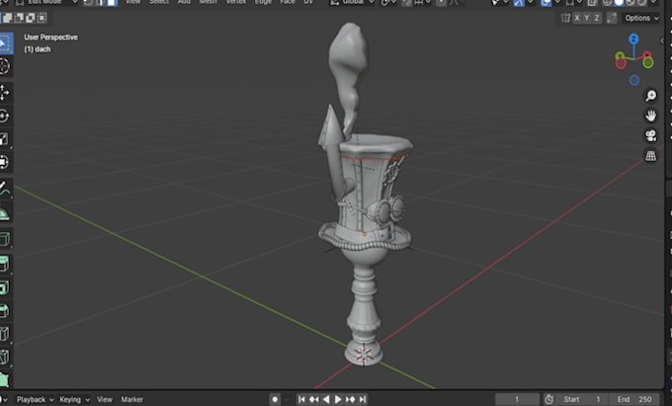Click the lower blue negative Z gizmo circle
The image size is (672, 406).
tap(634, 80)
